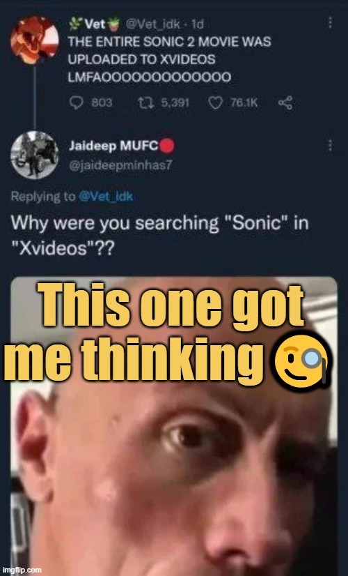Open Jaideep MUFC's profile avatar

[35, 155]
